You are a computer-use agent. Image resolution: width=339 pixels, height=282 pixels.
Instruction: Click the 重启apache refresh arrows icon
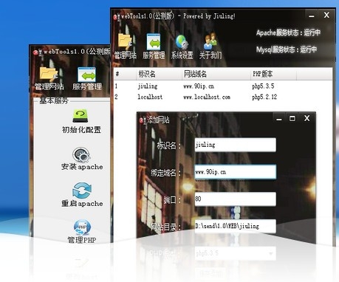click(x=82, y=190)
